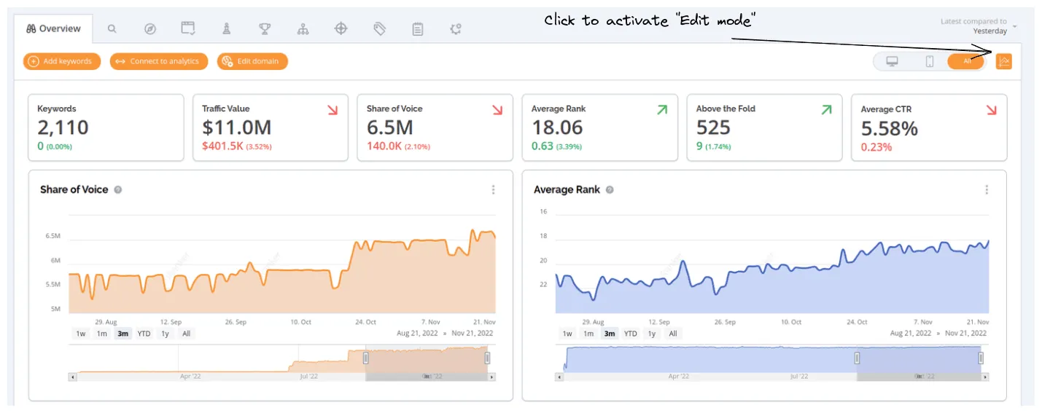The height and width of the screenshot is (413, 1042).
Task: Activate edit mode with orange chart icon
Action: coord(1003,61)
